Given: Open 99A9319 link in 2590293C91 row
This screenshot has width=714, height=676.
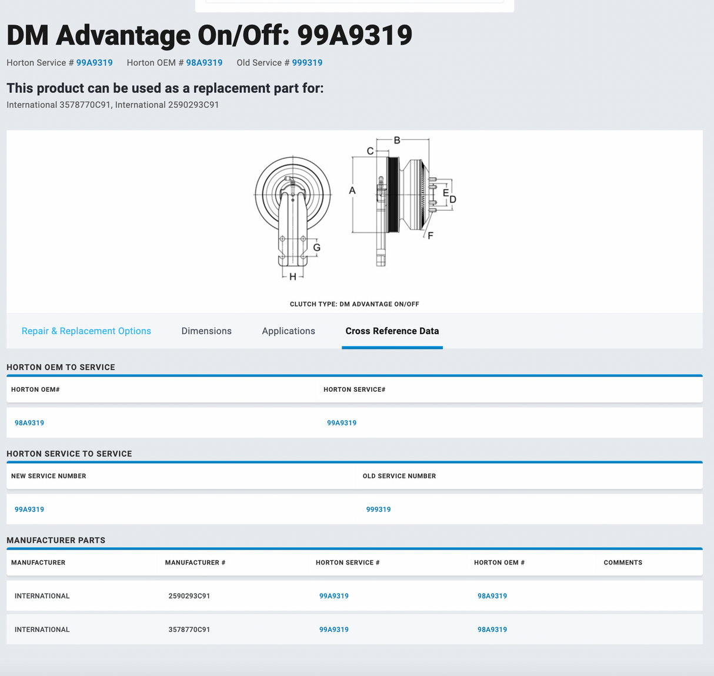Looking at the screenshot, I should click(334, 596).
